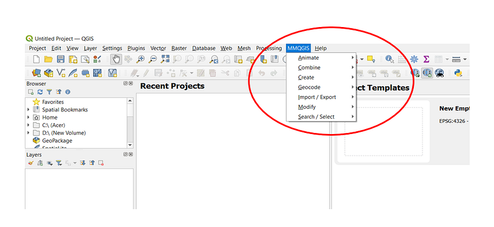Open the Plugins menu
This screenshot has width=494, height=227.
click(136, 48)
